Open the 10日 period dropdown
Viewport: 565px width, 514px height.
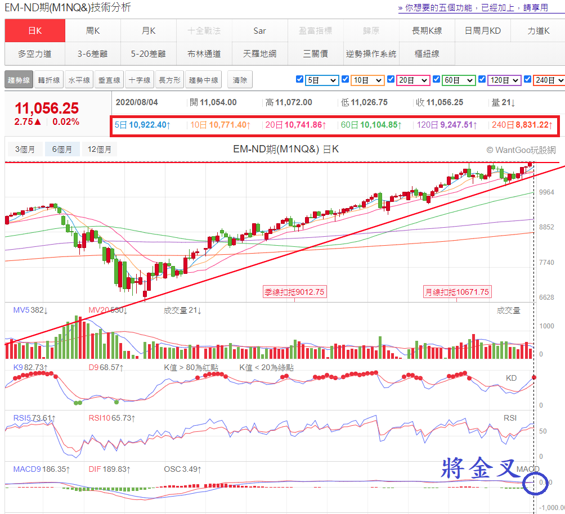coord(367,80)
